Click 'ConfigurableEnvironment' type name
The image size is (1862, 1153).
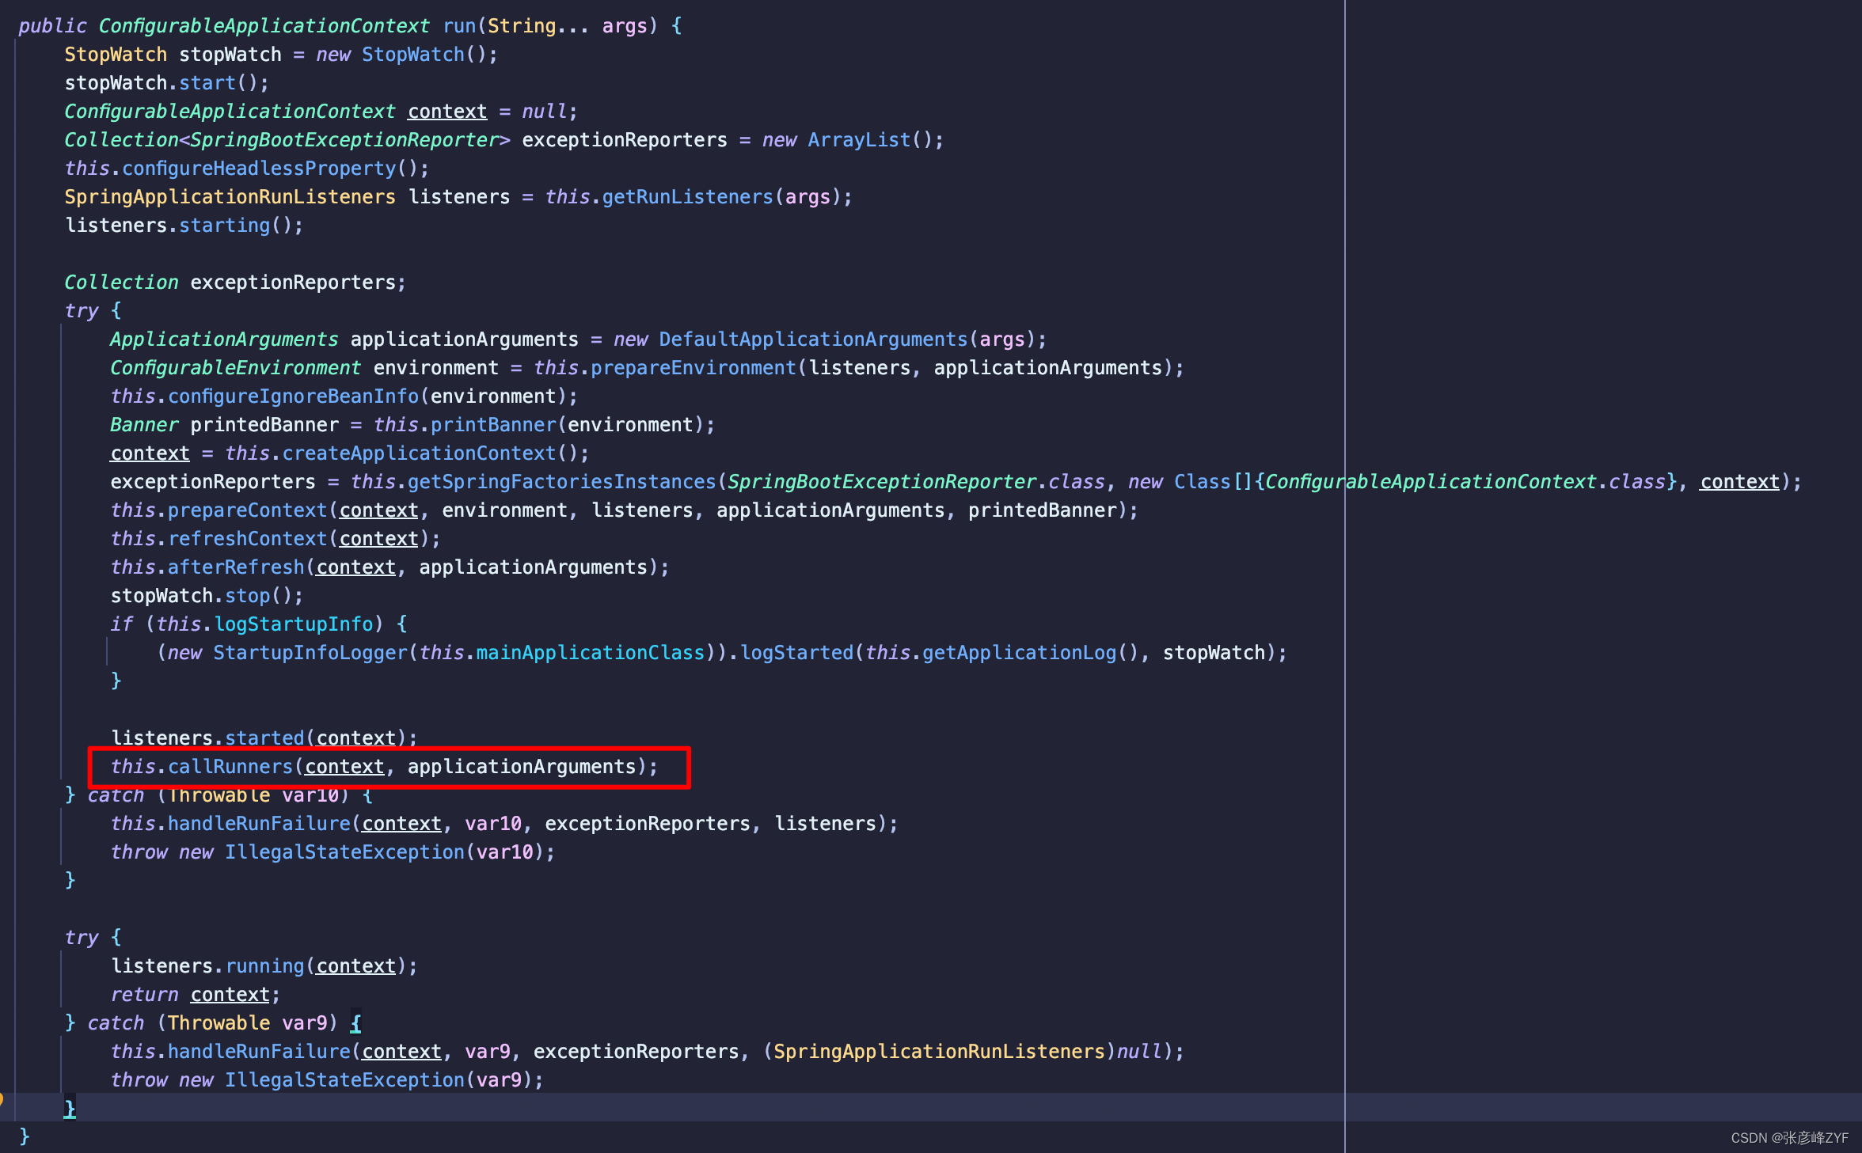pyautogui.click(x=235, y=368)
